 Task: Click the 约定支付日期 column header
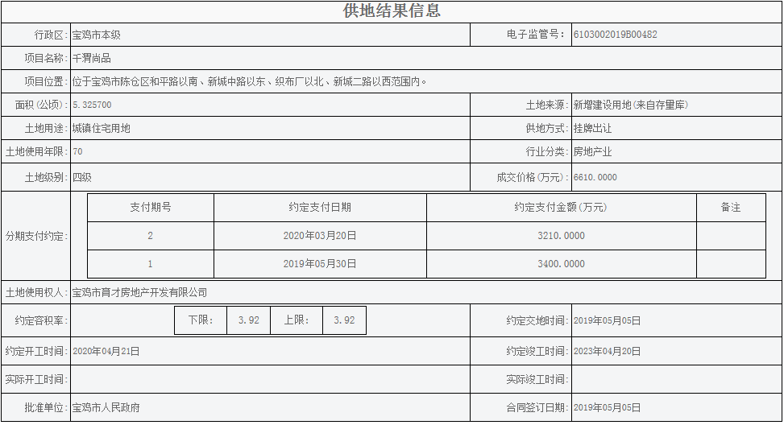[320, 207]
